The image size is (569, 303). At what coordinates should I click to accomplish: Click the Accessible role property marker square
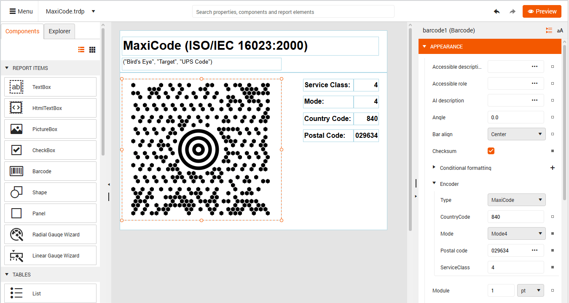(553, 83)
